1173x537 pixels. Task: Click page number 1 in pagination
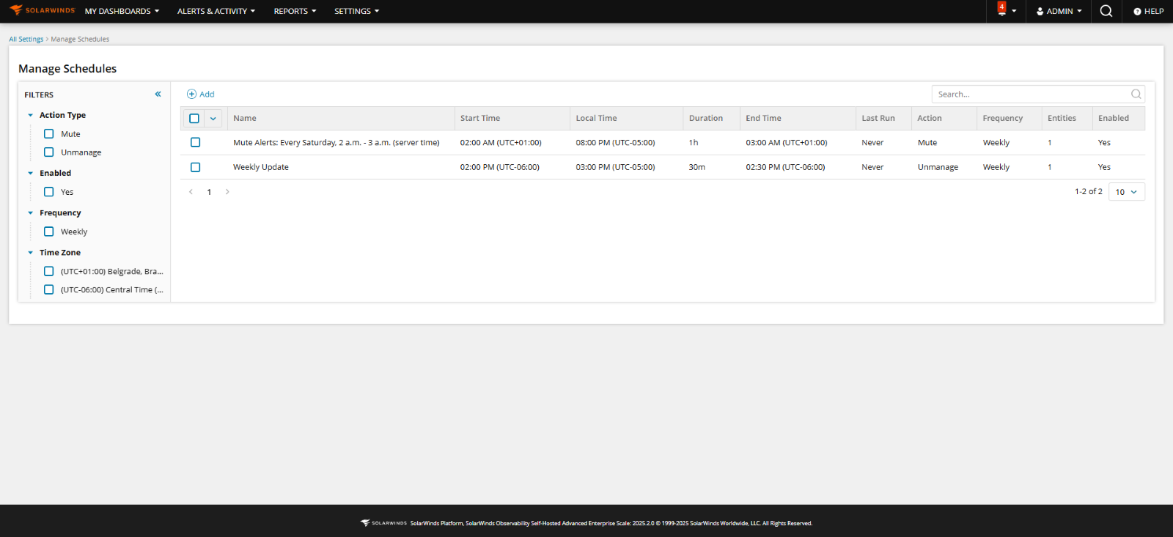tap(209, 192)
